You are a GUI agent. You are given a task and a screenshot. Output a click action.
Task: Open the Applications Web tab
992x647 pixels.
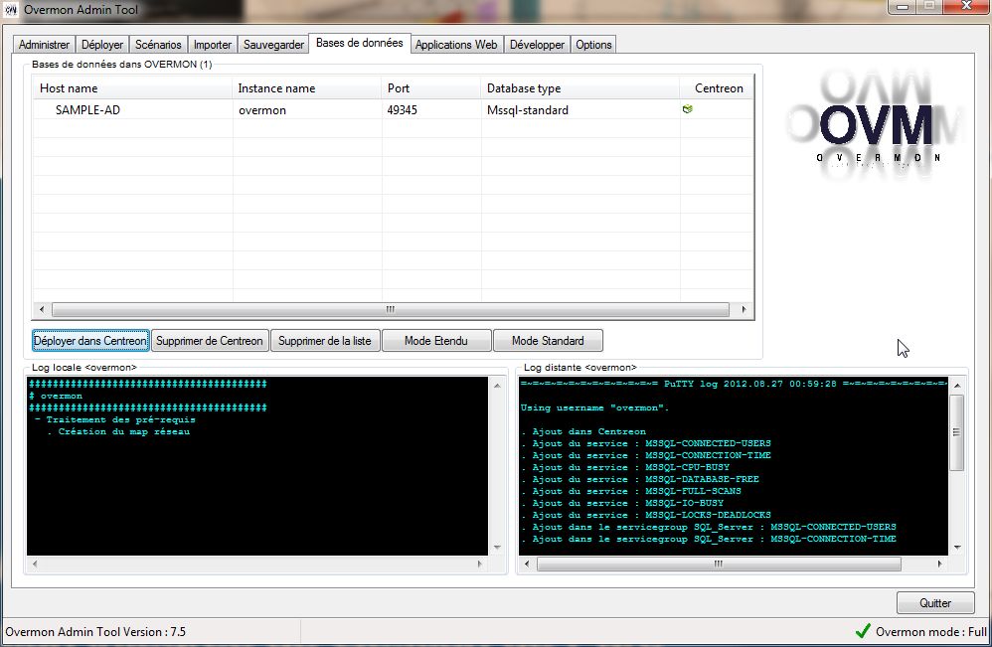point(456,45)
